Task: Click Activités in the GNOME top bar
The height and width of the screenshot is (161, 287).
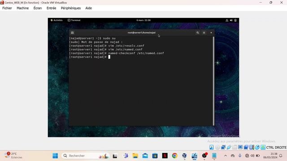Action: [57, 20]
